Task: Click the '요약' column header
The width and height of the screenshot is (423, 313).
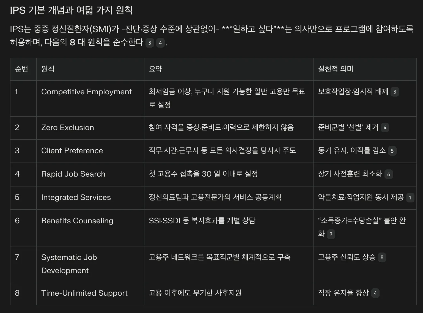Action: [x=155, y=69]
